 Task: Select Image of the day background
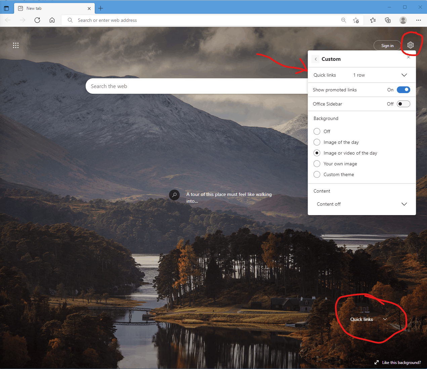(317, 142)
